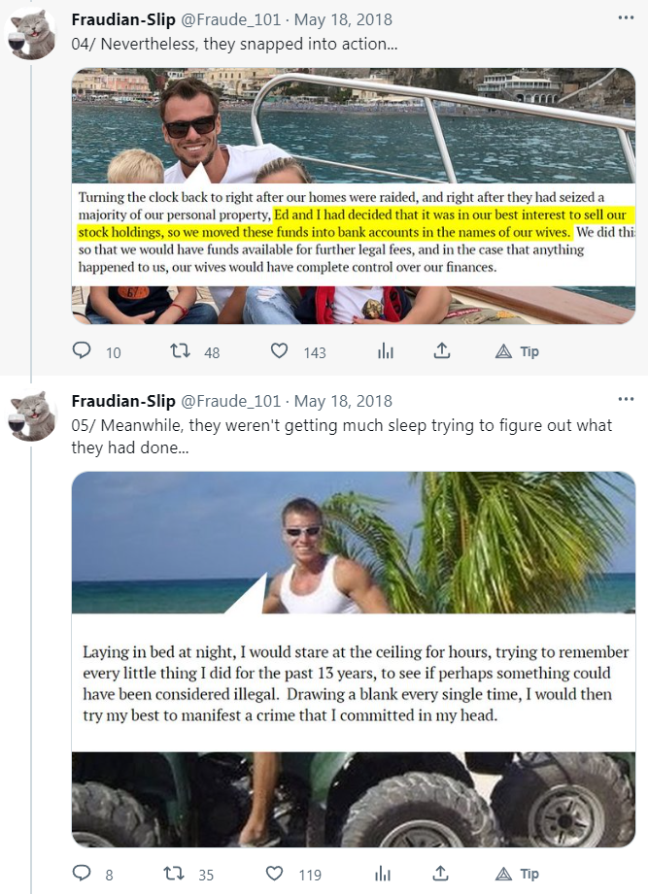648x894 pixels.
Task: Reply to the 05/ tweet
Action: (x=83, y=874)
